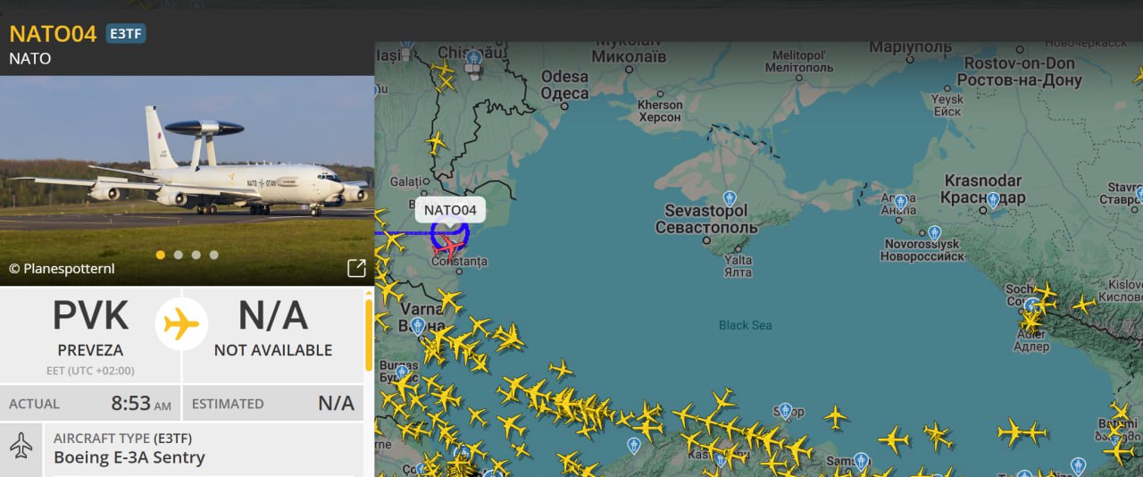Select the first photo carousel dot
The height and width of the screenshot is (477, 1143).
tap(161, 255)
